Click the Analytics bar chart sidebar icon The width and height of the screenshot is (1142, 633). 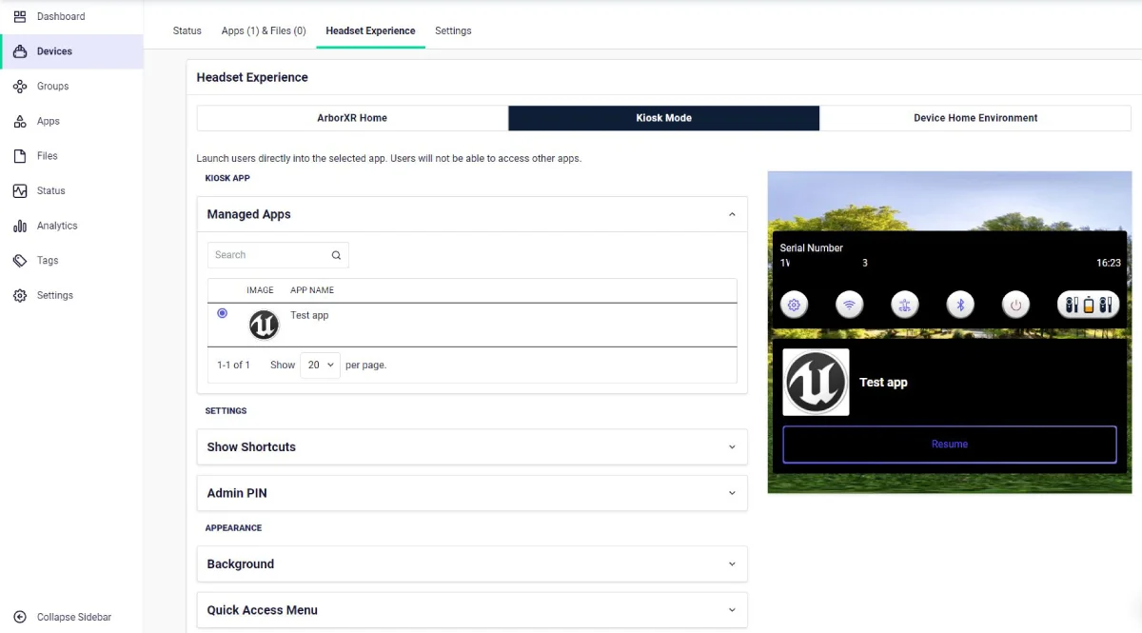tap(20, 226)
